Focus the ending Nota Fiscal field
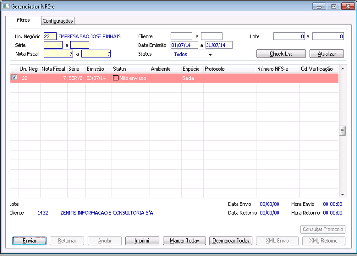This screenshot has width=357, height=256. (x=96, y=54)
